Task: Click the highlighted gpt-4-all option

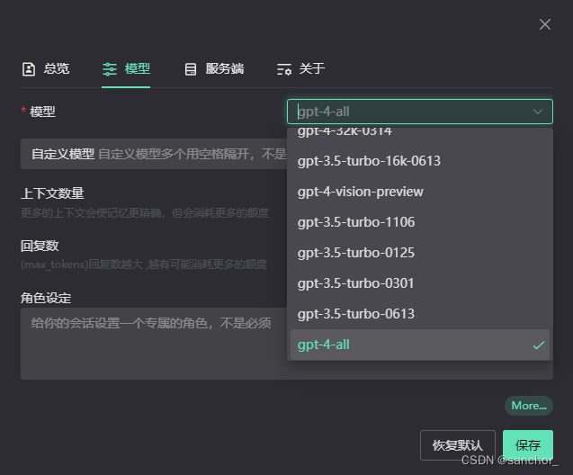Action: (x=420, y=345)
